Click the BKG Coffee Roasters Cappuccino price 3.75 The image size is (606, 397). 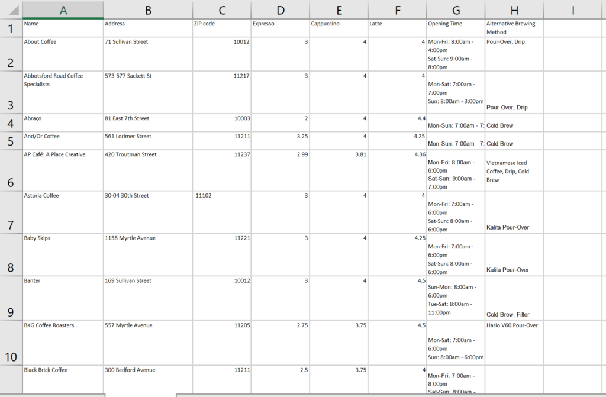coord(339,343)
